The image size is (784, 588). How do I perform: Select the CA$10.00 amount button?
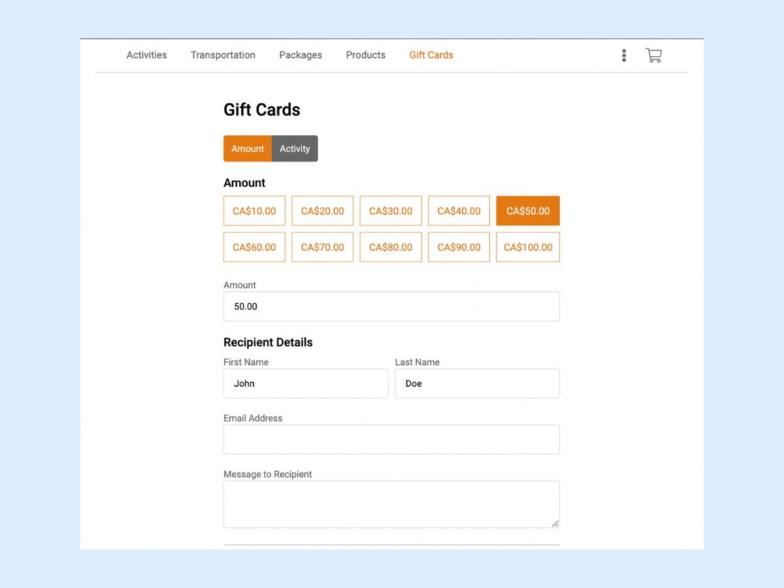coord(254,210)
